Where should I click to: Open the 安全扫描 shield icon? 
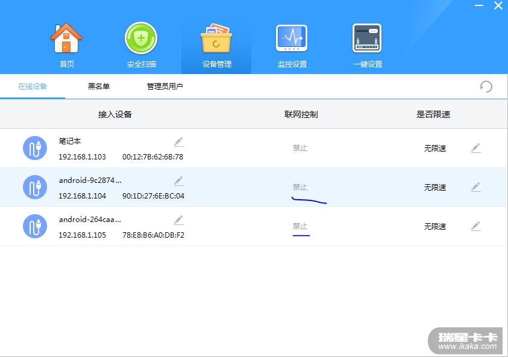(x=141, y=38)
